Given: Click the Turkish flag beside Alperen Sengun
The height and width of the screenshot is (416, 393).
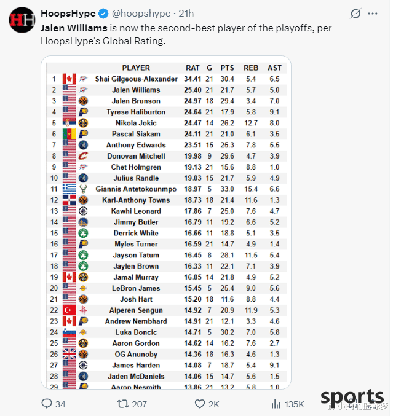Looking at the screenshot, I should point(69,310).
